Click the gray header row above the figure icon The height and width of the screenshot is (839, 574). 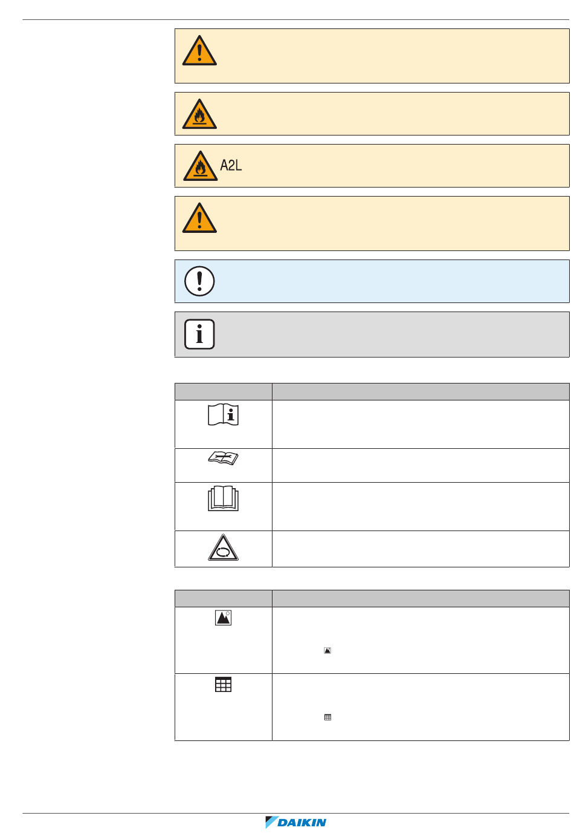click(x=372, y=598)
